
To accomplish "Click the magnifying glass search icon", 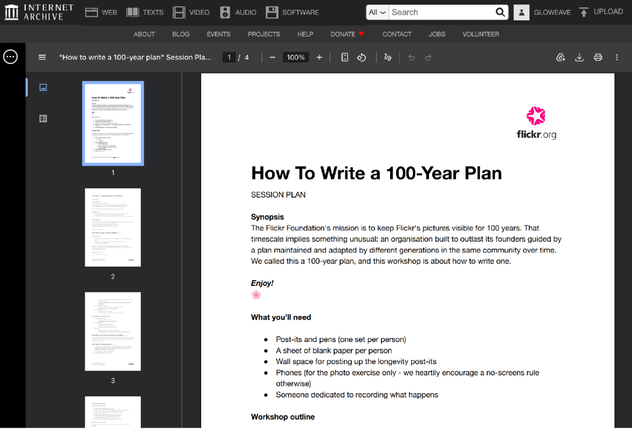I will pos(500,12).
